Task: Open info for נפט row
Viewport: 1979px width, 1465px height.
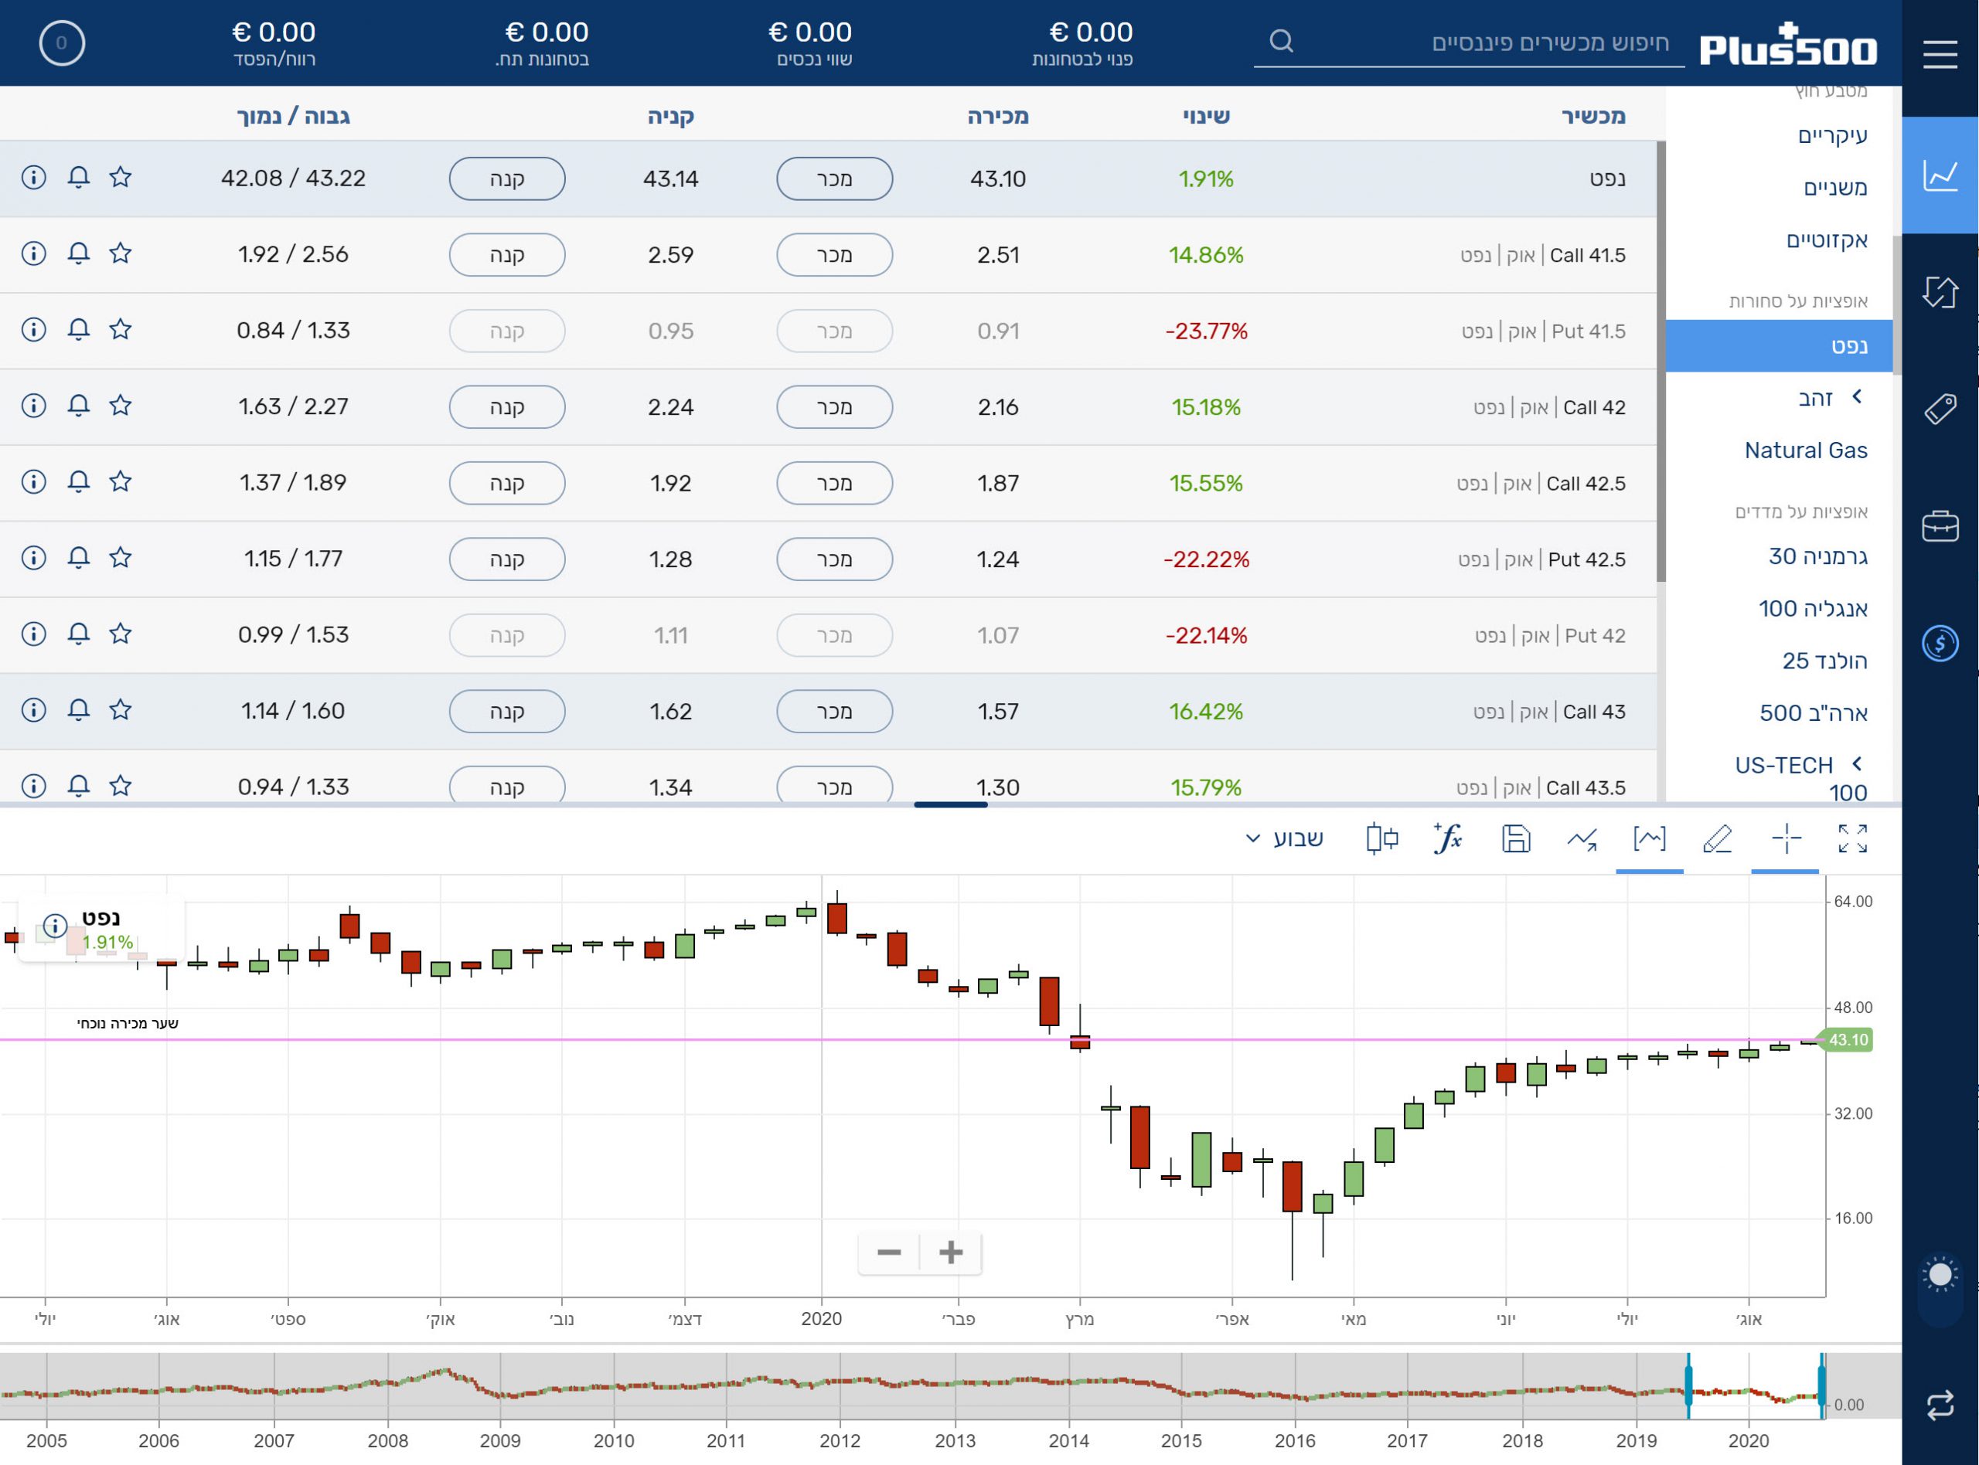Action: coord(34,178)
